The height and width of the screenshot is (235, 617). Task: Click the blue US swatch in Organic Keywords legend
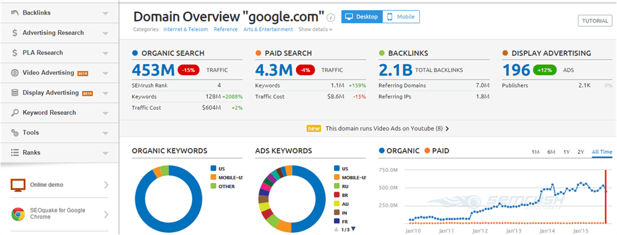214,168
